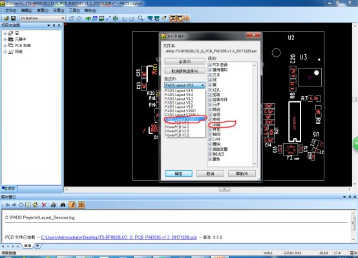The image size is (358, 258).
Task: Click the printer icon in output toolbar
Action: point(54,204)
